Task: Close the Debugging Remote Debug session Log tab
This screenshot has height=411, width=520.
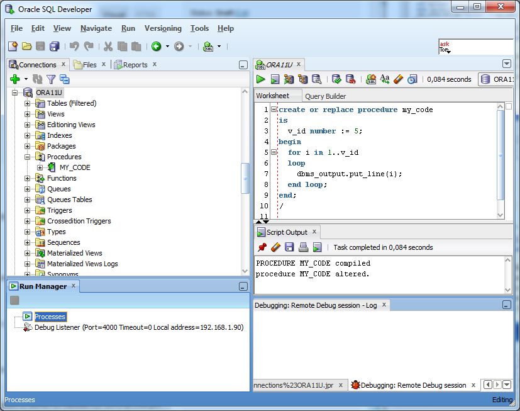Action: 384,305
